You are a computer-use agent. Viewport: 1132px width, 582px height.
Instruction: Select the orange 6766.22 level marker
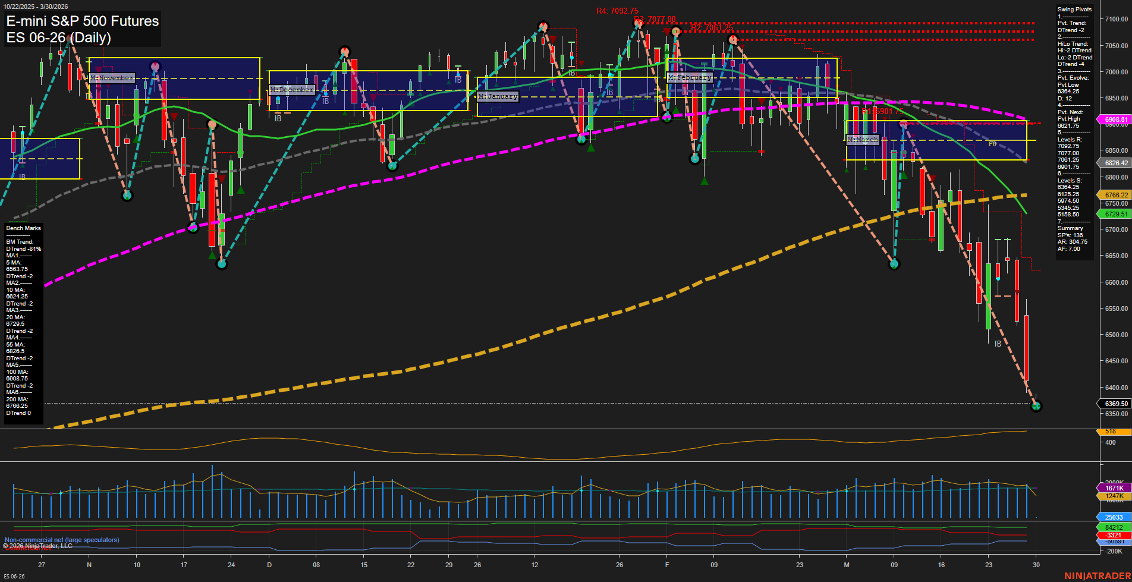(x=1114, y=194)
